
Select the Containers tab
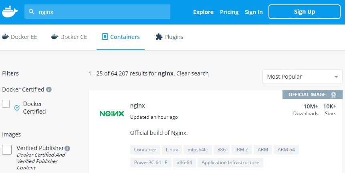121,37
